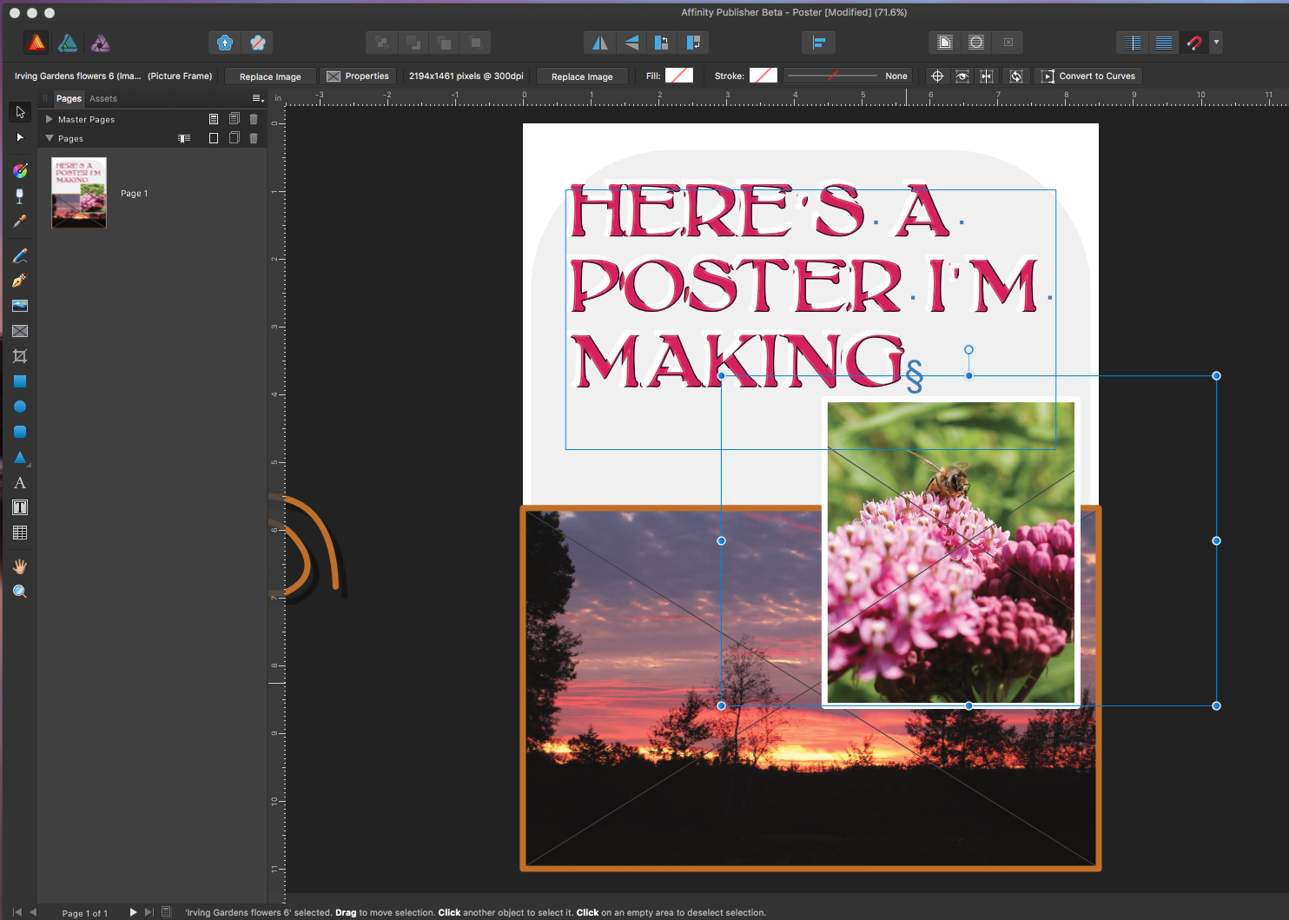Toggle circular text wrap icon

point(976,43)
